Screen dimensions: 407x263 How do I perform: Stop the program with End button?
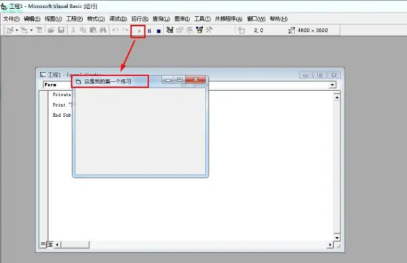tap(159, 31)
